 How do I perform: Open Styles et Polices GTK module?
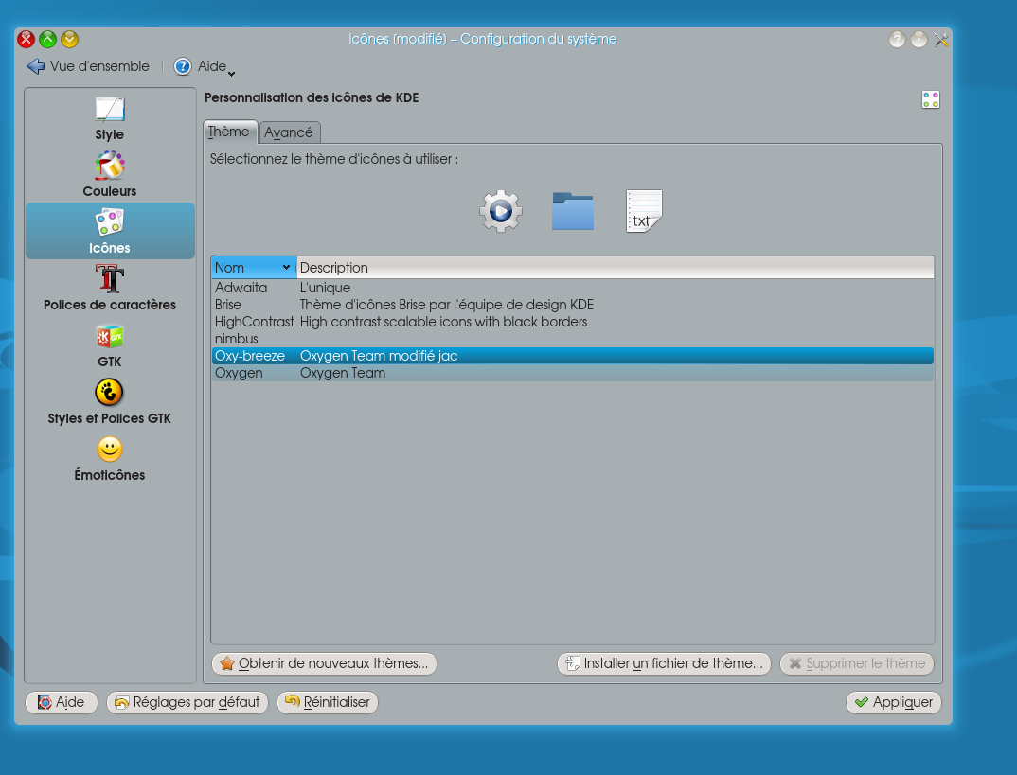[110, 402]
